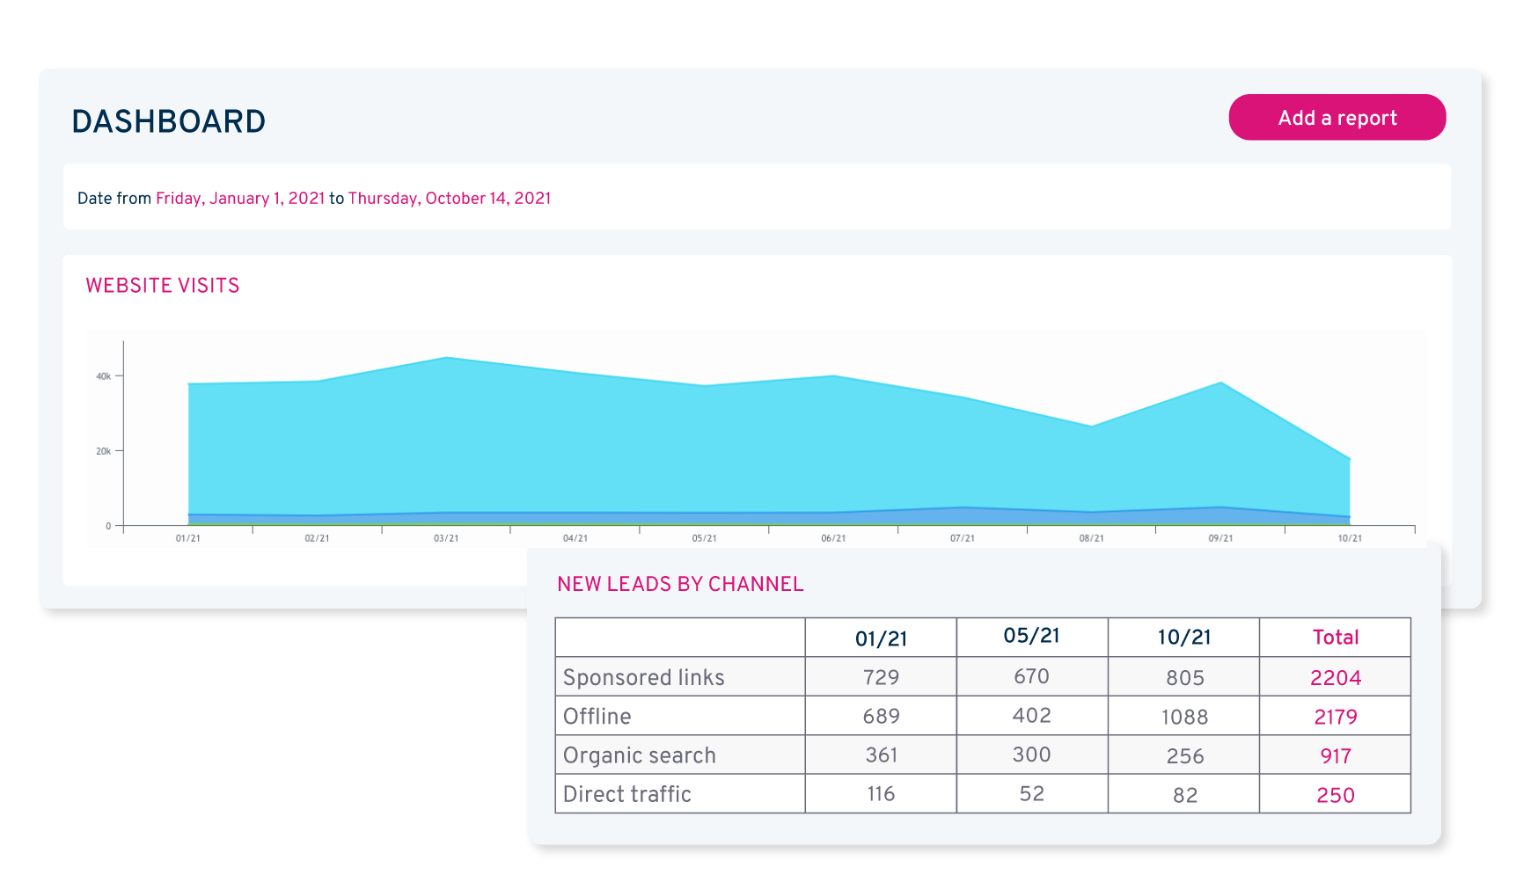Click Direct traffic value 116

point(881,794)
